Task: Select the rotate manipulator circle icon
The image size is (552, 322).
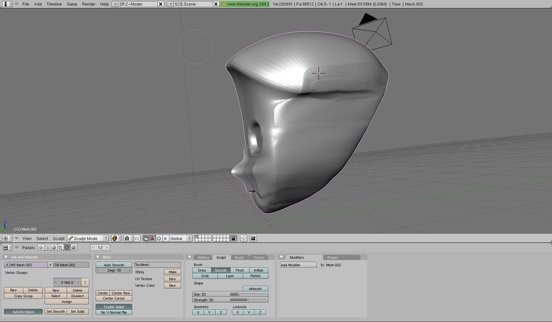Action: point(159,238)
